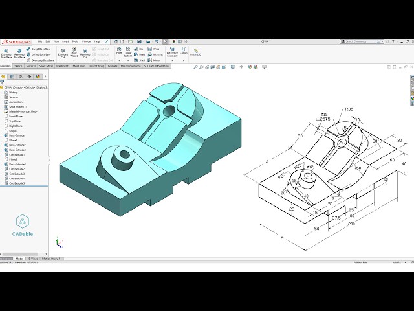
Task: Open the Insert menu
Action: [x=65, y=41]
